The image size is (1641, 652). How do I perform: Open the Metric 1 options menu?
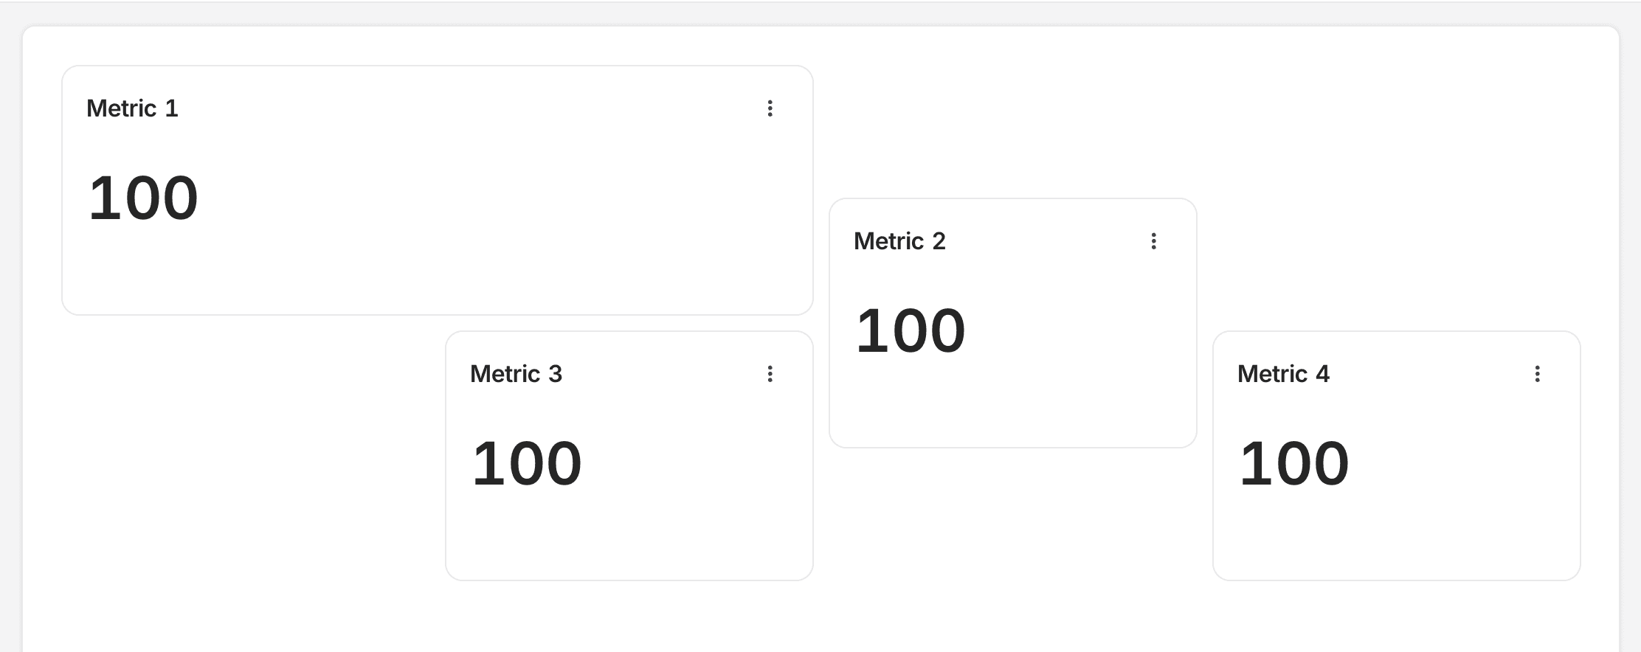click(770, 108)
